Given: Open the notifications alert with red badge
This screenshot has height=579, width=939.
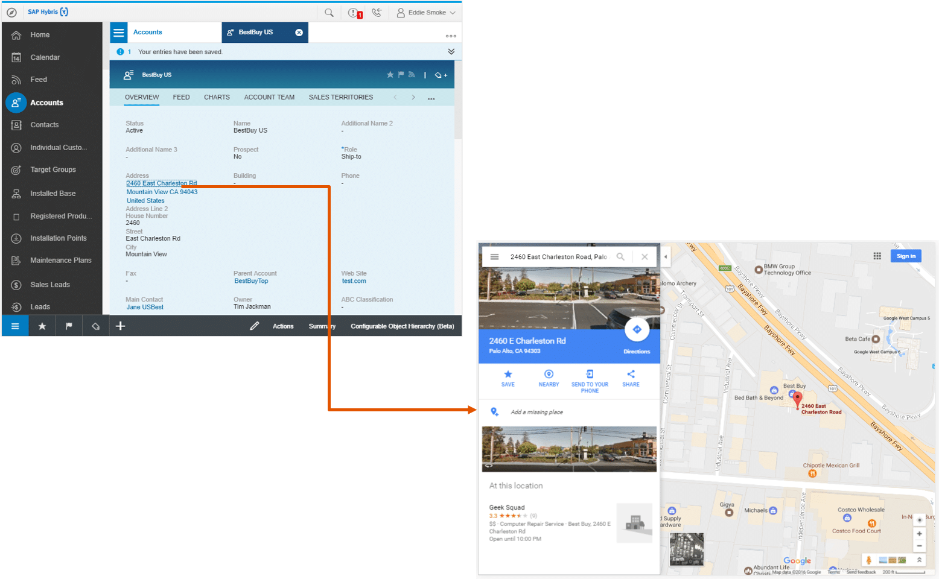Looking at the screenshot, I should coord(354,13).
